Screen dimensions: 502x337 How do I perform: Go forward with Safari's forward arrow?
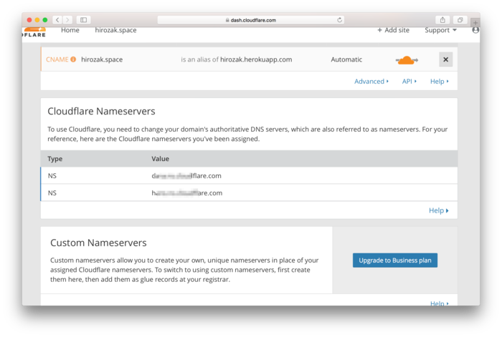pyautogui.click(x=67, y=20)
